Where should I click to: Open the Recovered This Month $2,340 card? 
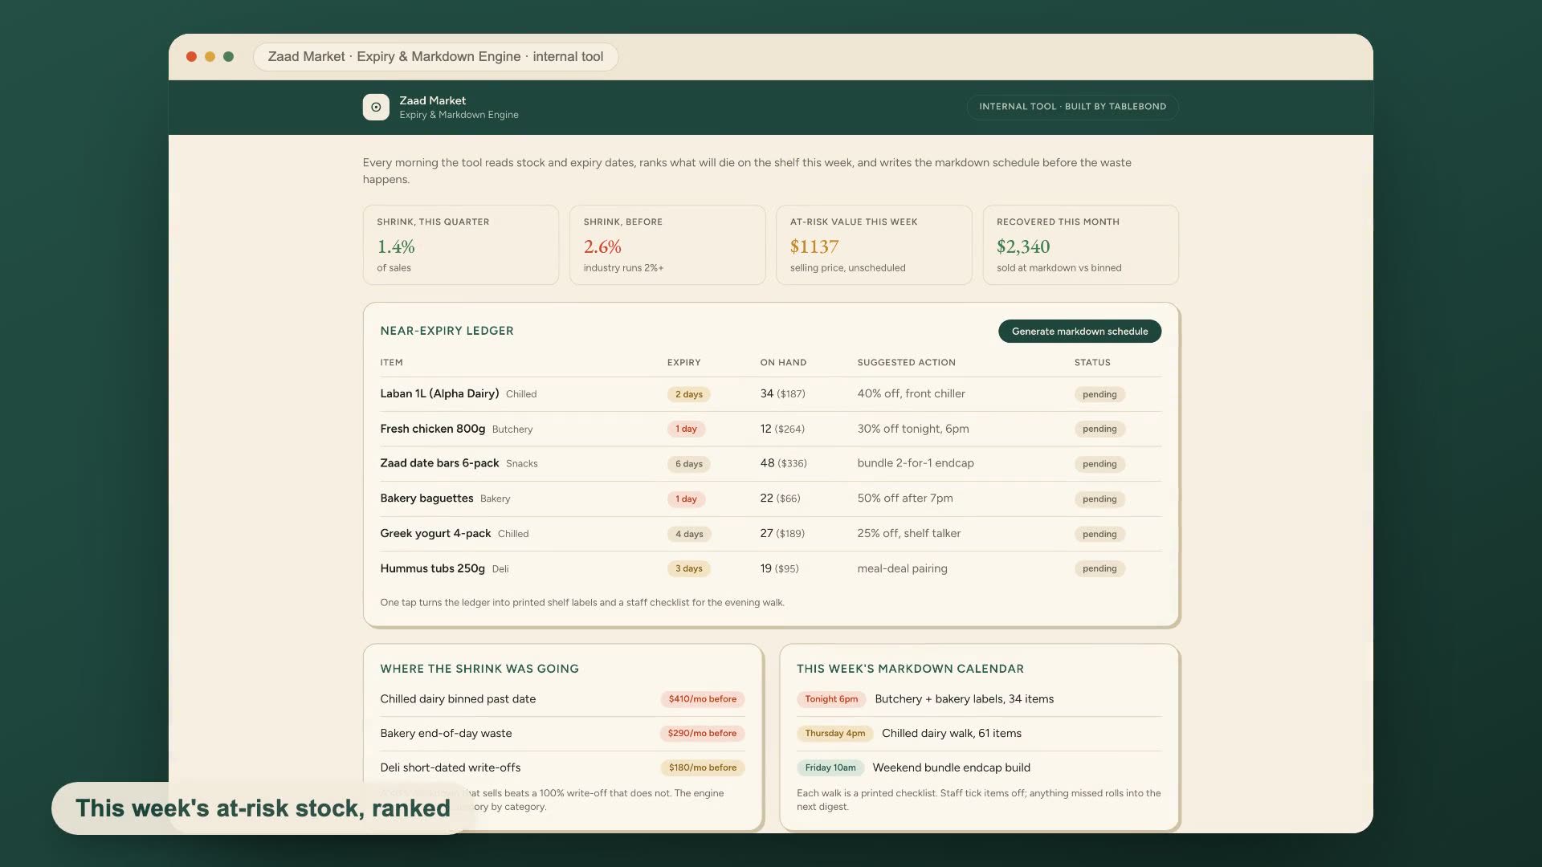click(x=1080, y=245)
